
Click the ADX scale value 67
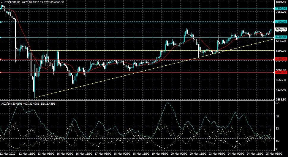click(x=277, y=103)
